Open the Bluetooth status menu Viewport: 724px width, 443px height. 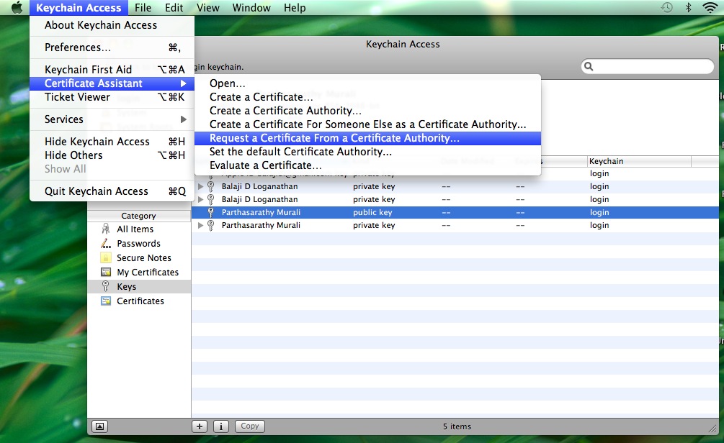click(688, 7)
